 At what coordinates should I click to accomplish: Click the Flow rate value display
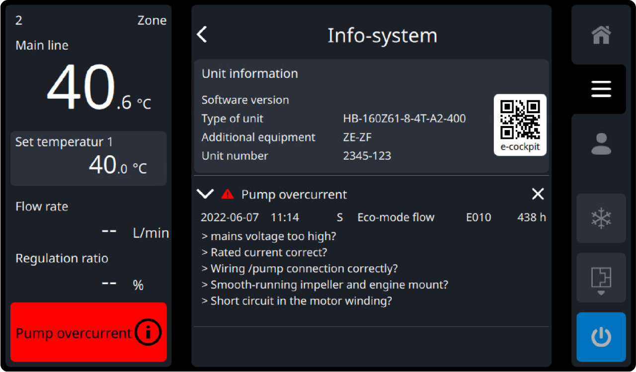coord(108,232)
